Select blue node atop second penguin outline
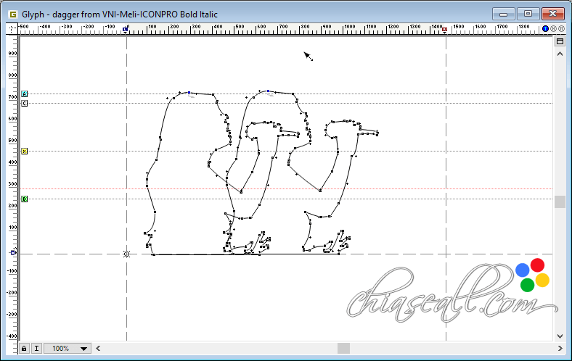Image resolution: width=572 pixels, height=361 pixels. tap(268, 91)
